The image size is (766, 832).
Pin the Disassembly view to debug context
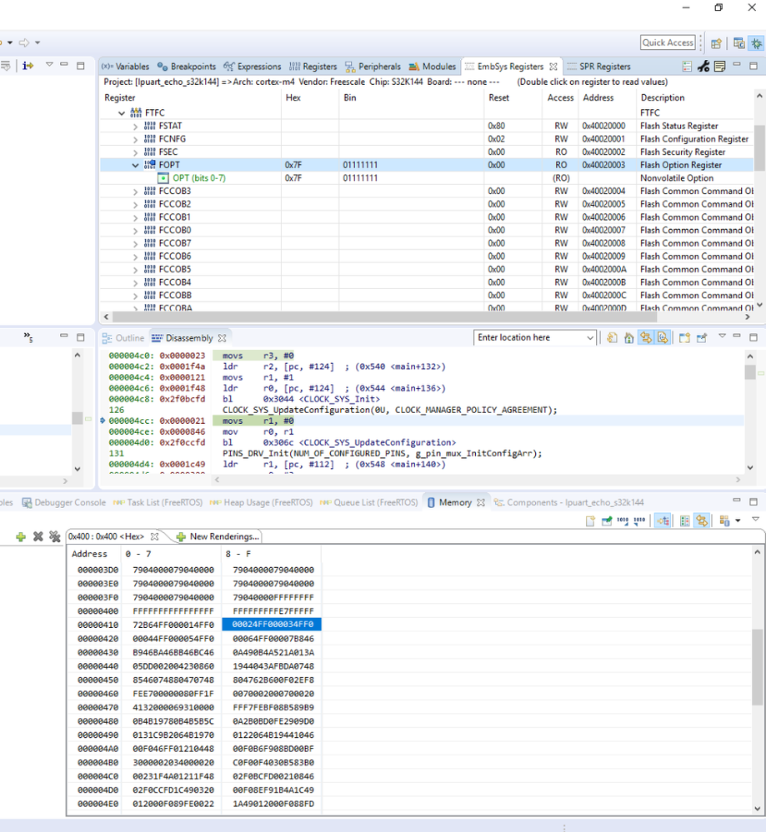[x=702, y=338]
